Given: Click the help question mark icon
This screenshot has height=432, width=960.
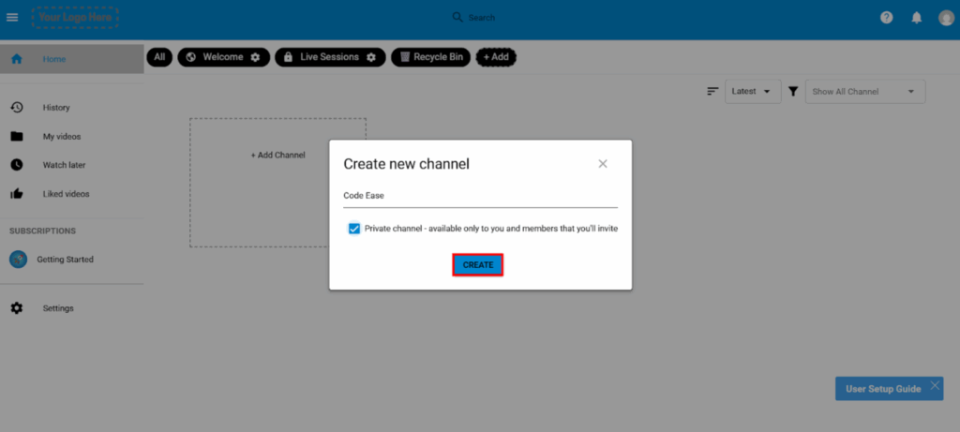Looking at the screenshot, I should (887, 18).
